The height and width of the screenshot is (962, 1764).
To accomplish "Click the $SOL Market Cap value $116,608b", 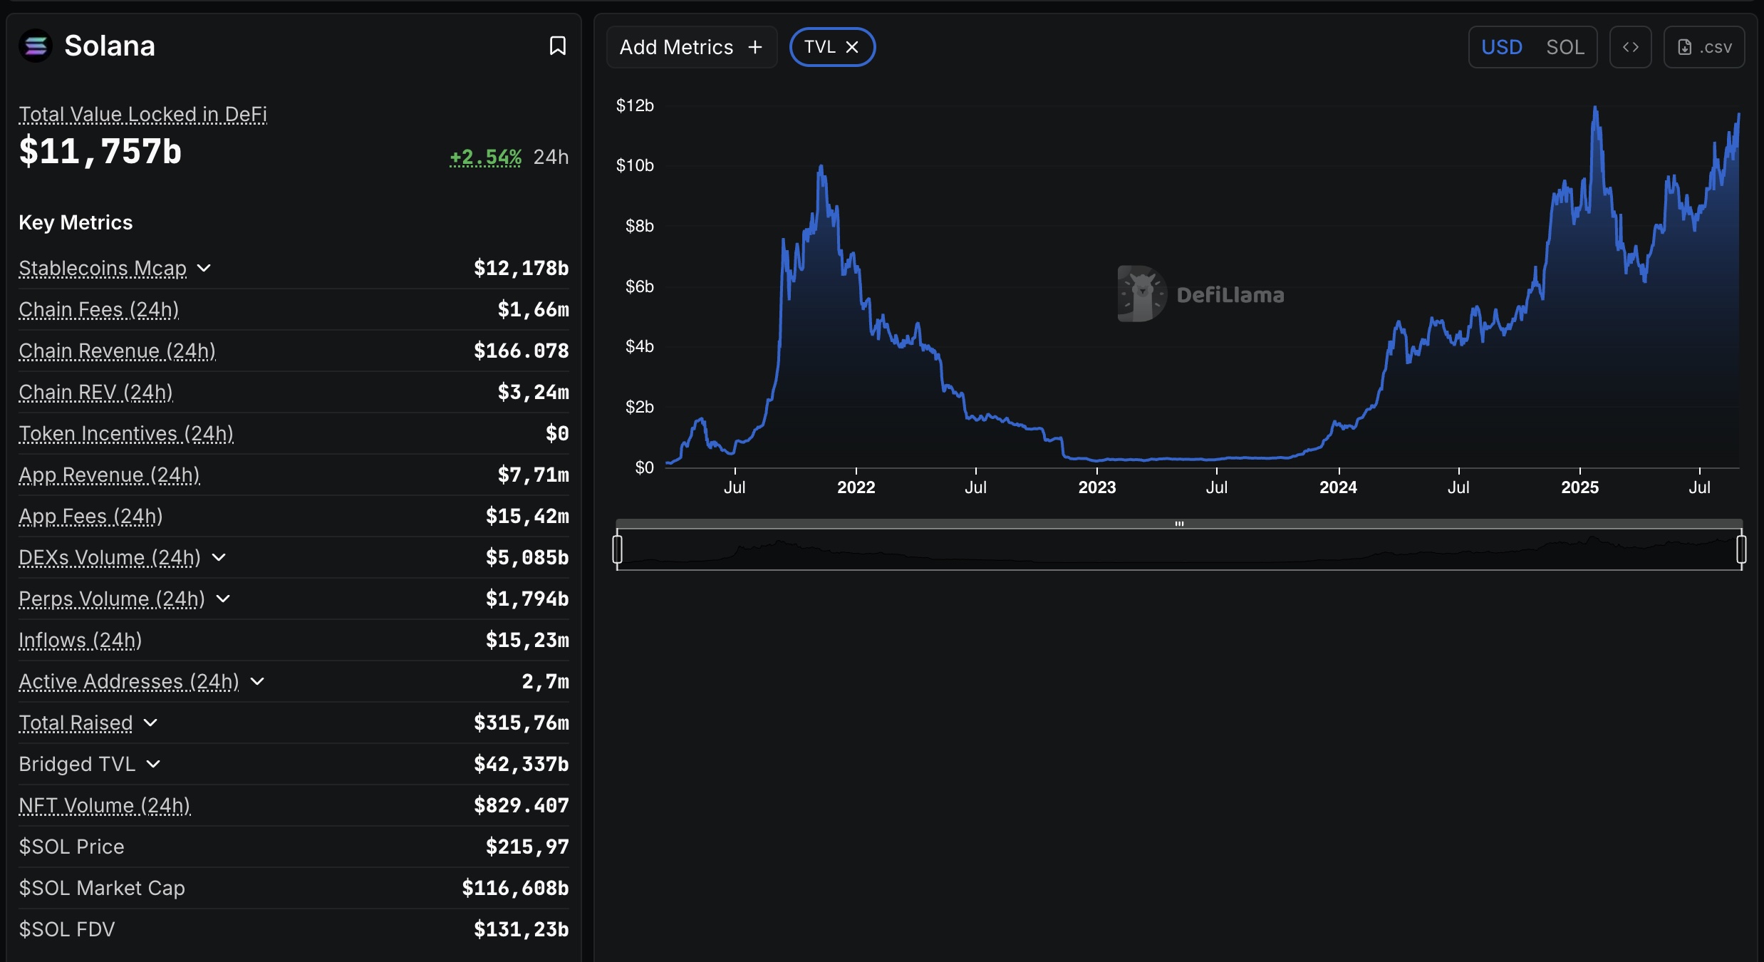I will tap(515, 888).
